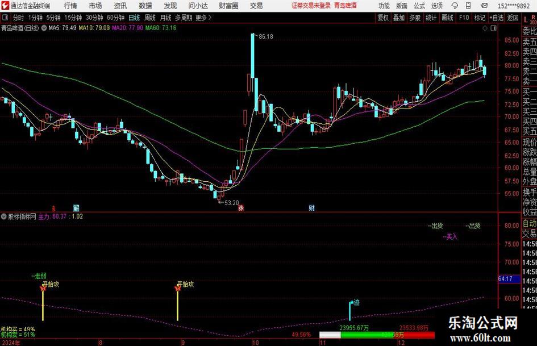Screen dimensions: 537x346
Task: Click the 财 event marker below the chart
Action: tap(311, 207)
